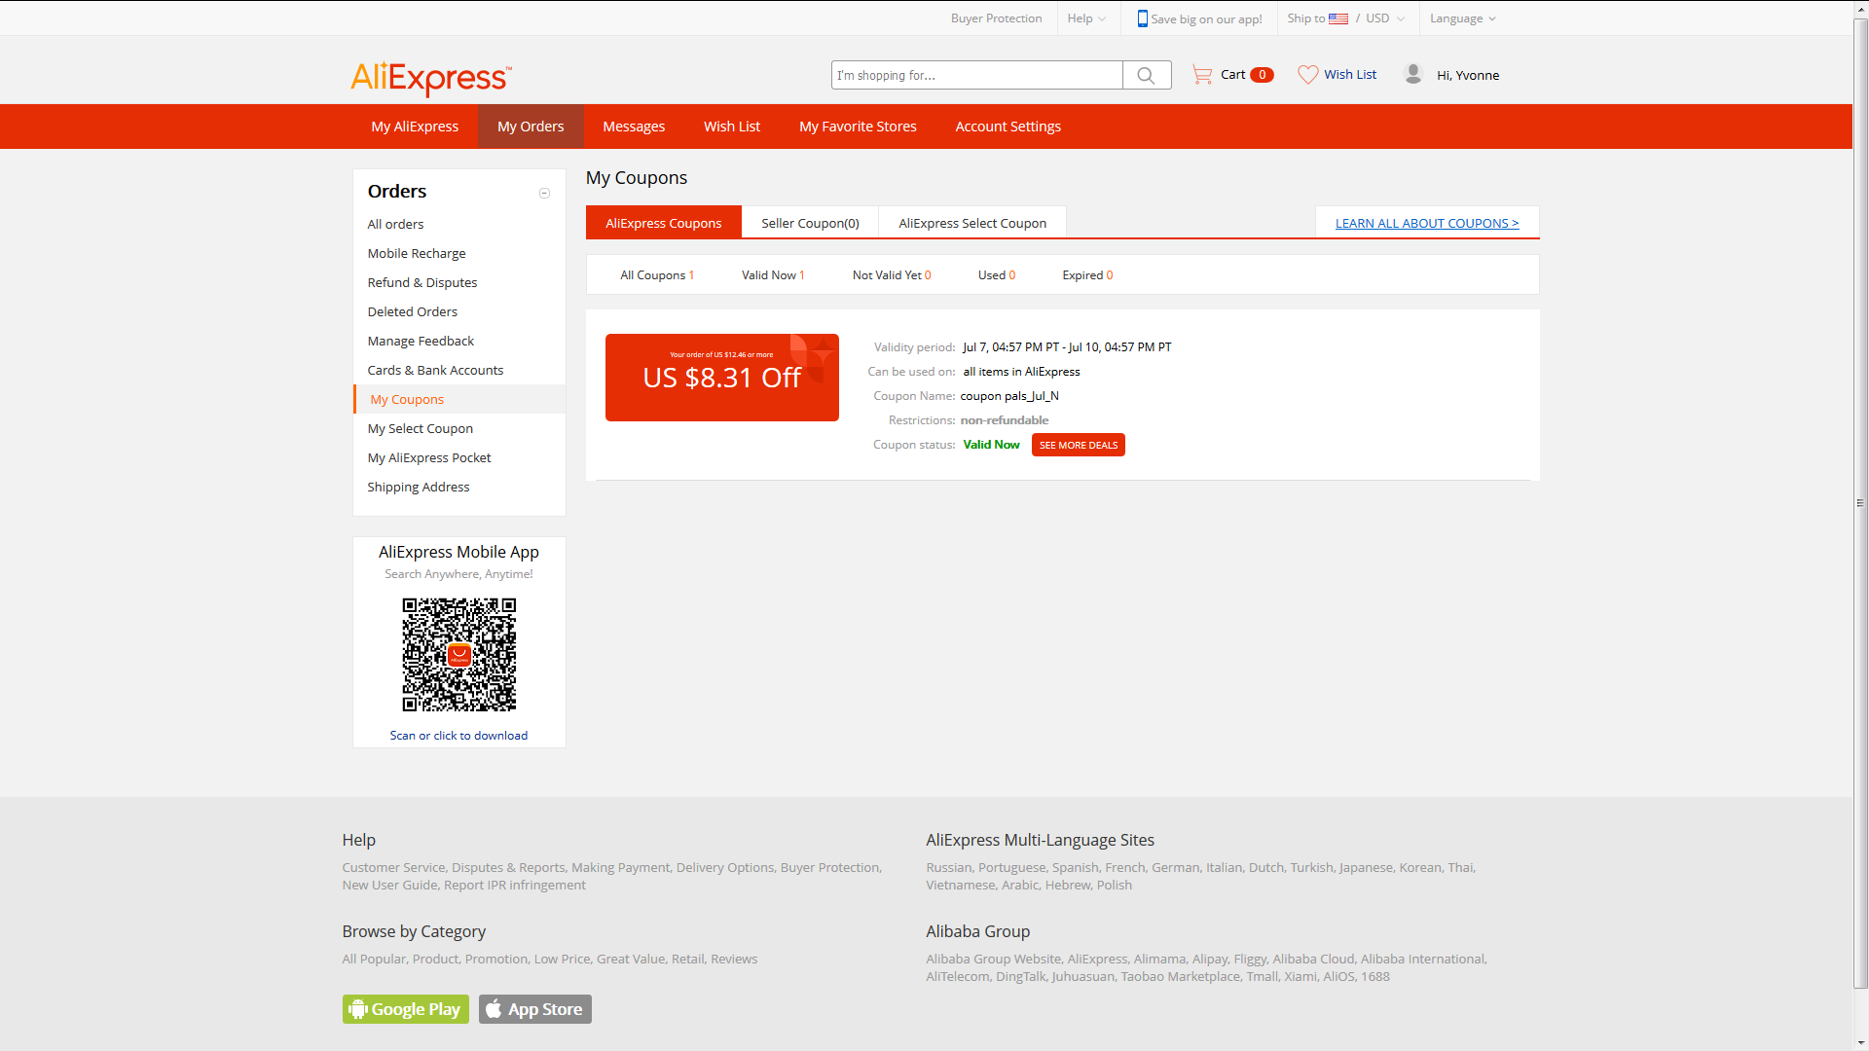1869x1051 pixels.
Task: Collapse the Orders sidebar section
Action: (x=544, y=193)
